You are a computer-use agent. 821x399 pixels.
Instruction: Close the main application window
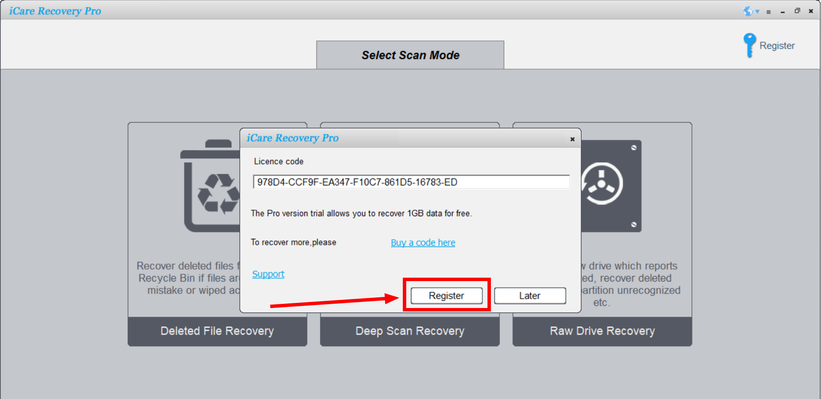tap(811, 11)
